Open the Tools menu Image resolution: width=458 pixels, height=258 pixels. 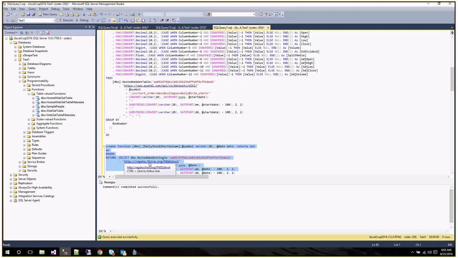pyautogui.click(x=66, y=9)
